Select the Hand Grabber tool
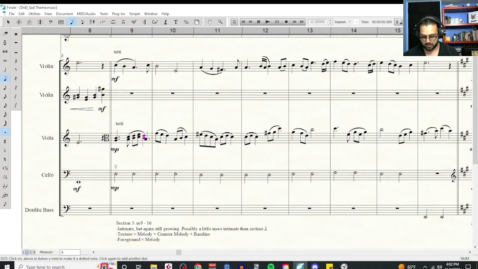The height and width of the screenshot is (269, 478). (x=210, y=22)
